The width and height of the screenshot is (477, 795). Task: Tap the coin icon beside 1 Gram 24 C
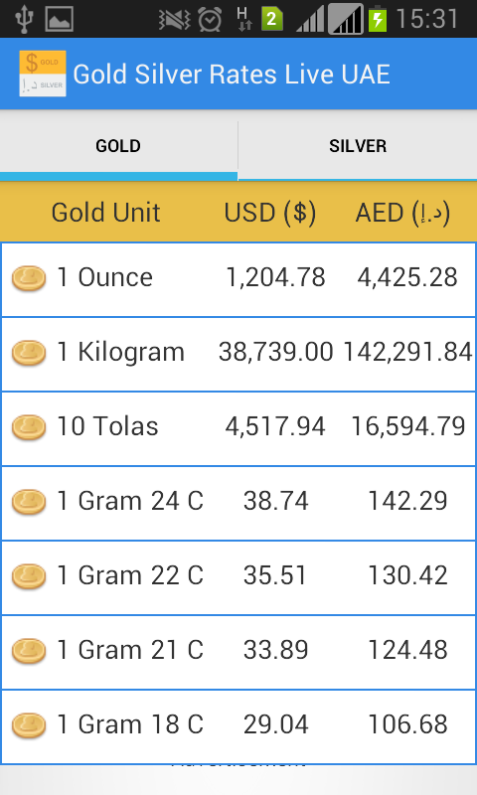(x=29, y=502)
